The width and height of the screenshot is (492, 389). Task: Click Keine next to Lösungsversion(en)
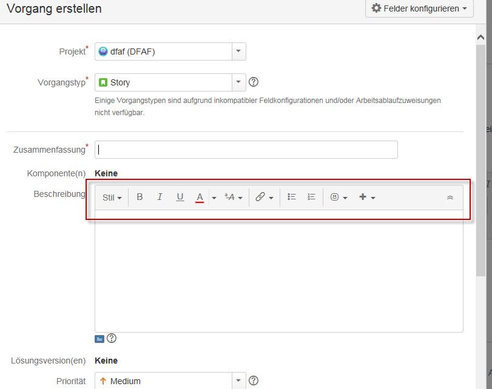pyautogui.click(x=106, y=361)
